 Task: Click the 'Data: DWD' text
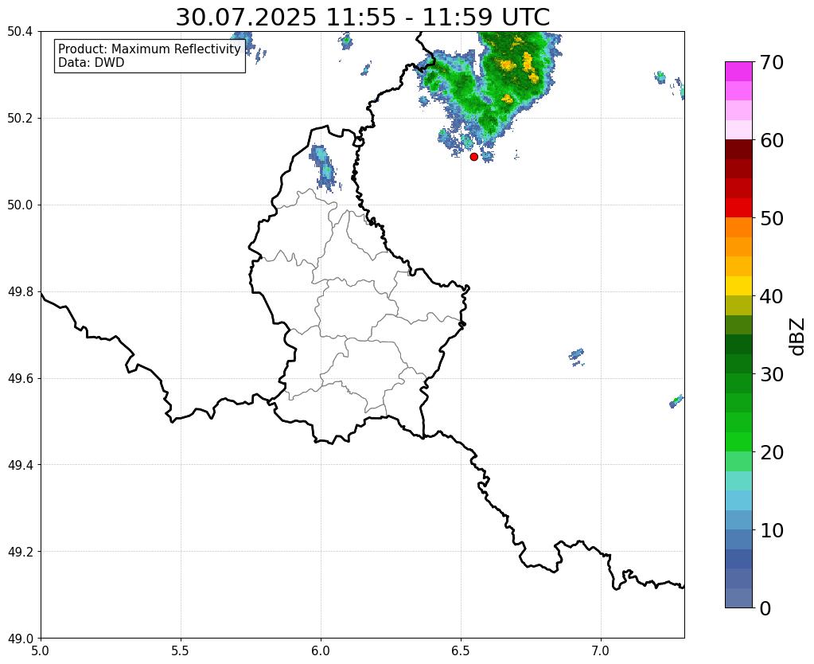click(92, 63)
